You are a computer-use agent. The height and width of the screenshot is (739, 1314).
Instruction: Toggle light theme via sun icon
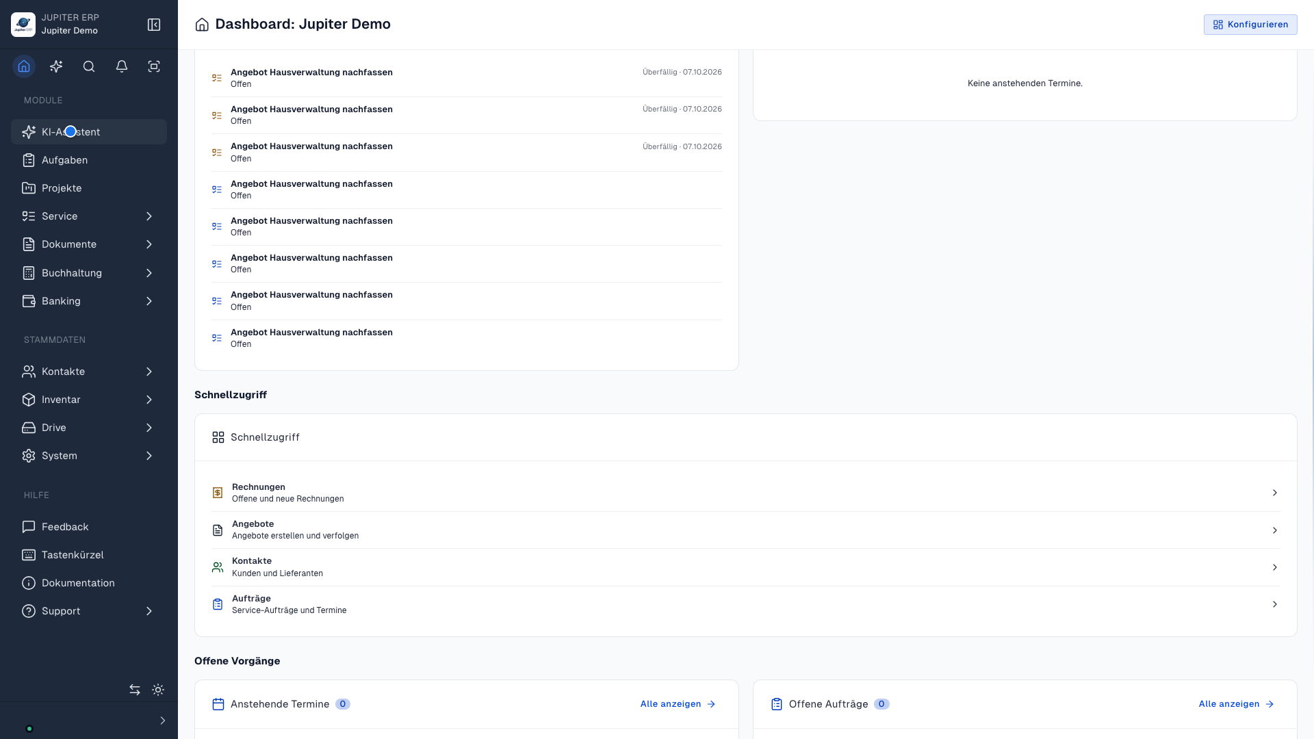pos(158,690)
